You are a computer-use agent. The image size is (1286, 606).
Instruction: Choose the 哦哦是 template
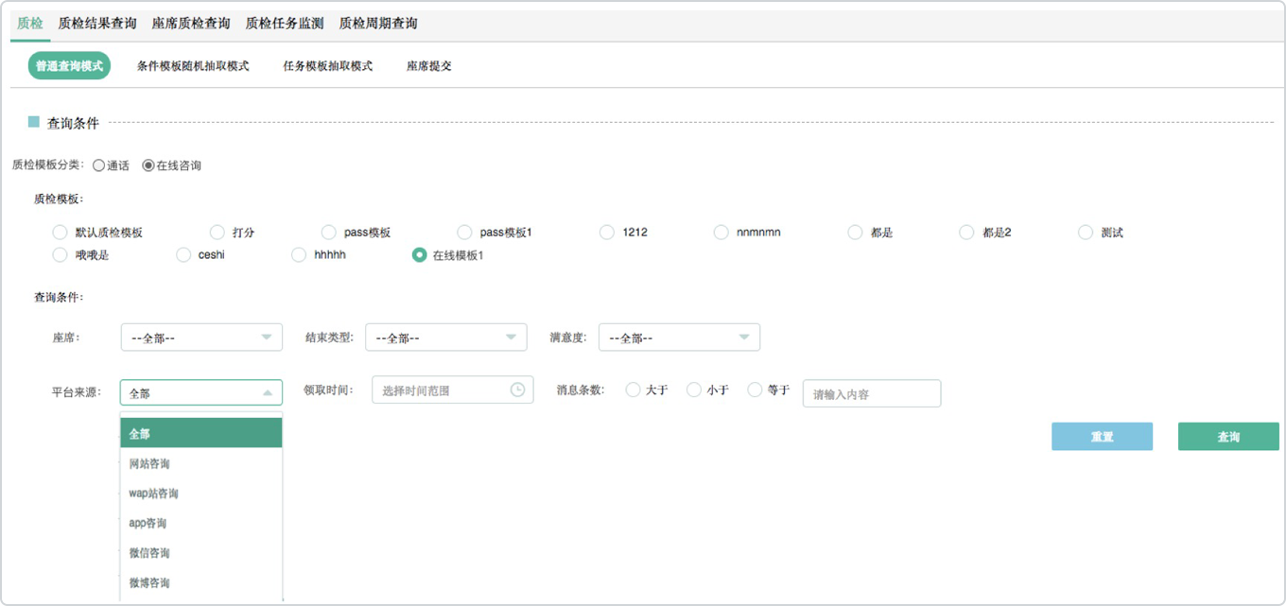click(x=60, y=254)
